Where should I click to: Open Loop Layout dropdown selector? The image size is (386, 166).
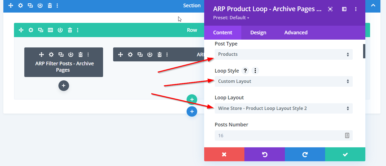283,109
